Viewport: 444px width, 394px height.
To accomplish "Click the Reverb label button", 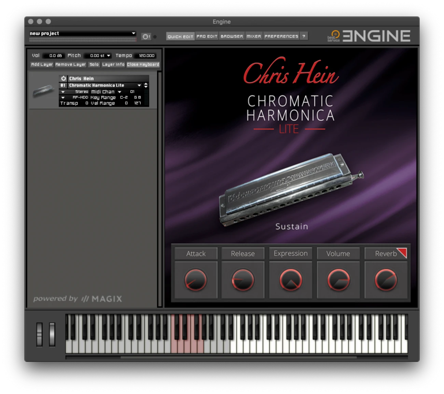I will point(386,254).
